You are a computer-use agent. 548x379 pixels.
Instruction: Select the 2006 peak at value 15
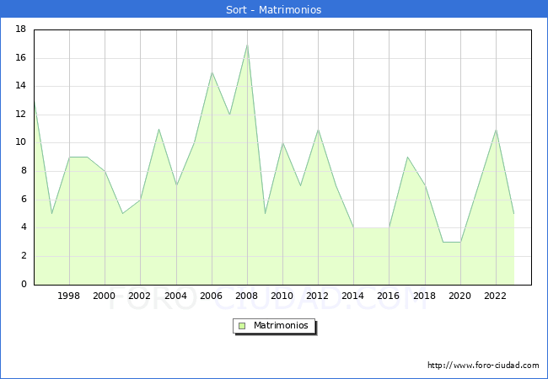click(212, 72)
